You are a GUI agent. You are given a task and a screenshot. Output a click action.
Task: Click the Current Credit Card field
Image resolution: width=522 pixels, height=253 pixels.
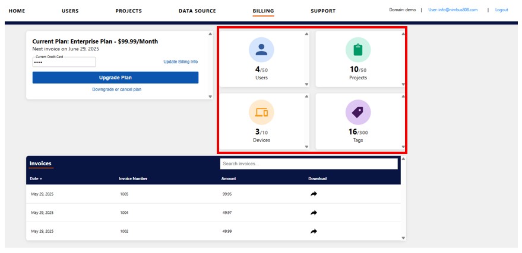point(64,62)
